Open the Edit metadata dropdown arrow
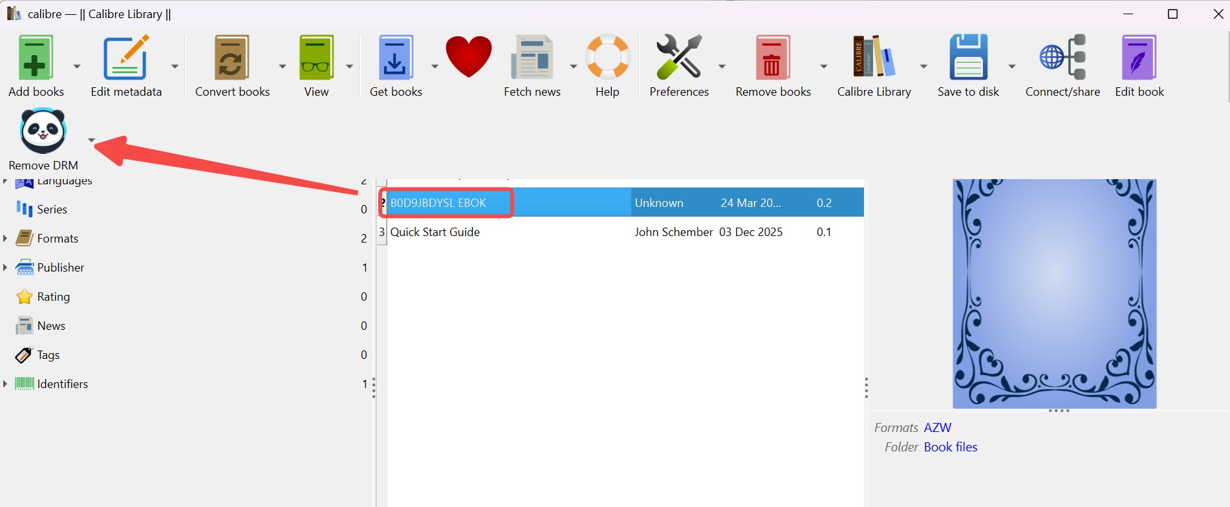The image size is (1230, 507). point(175,66)
